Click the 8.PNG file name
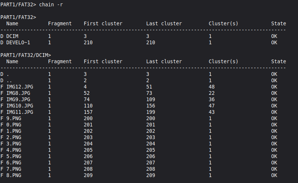The width and height of the screenshot is (298, 183). click(14, 175)
